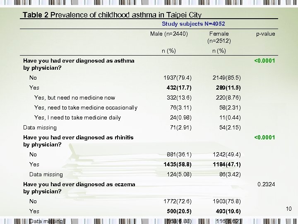This screenshot has width=298, height=224.
Task: Select the male asthma 'No' value 1937(79.4)
Action: pyautogui.click(x=177, y=78)
